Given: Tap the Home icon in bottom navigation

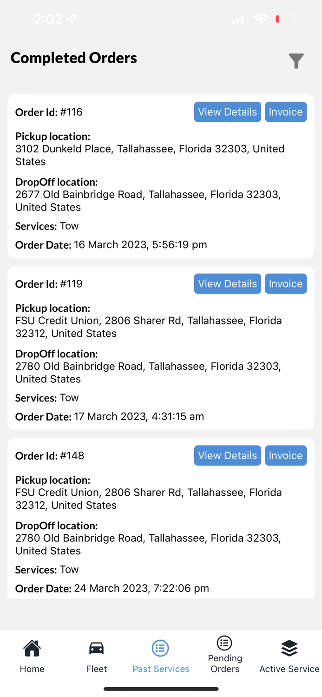Looking at the screenshot, I should click(x=32, y=648).
